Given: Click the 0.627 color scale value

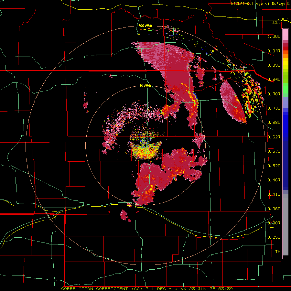Looking at the screenshot, I should (274, 137).
